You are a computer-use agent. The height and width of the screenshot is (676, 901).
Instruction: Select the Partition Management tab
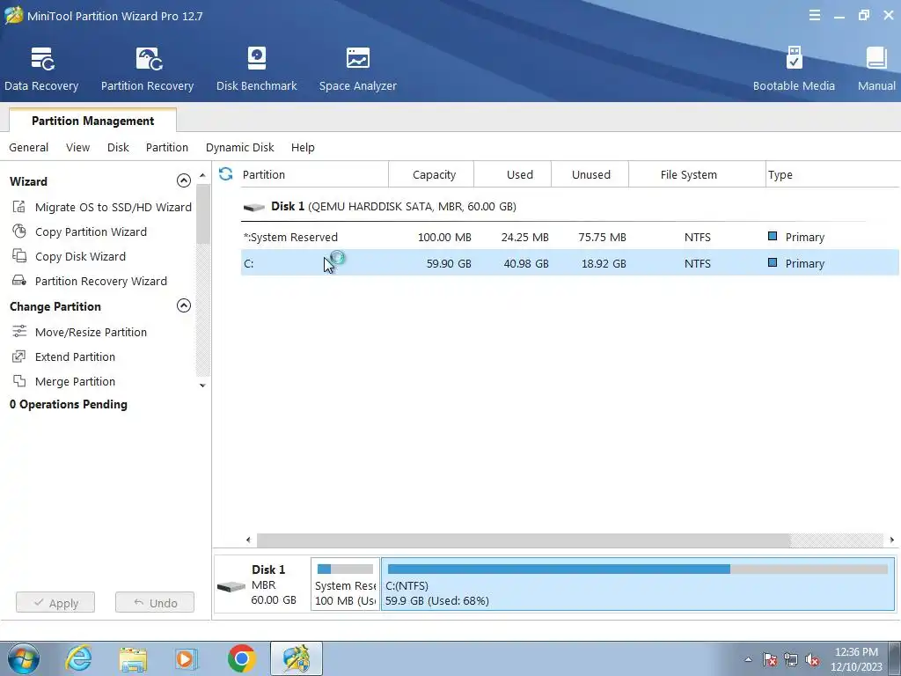tap(92, 120)
